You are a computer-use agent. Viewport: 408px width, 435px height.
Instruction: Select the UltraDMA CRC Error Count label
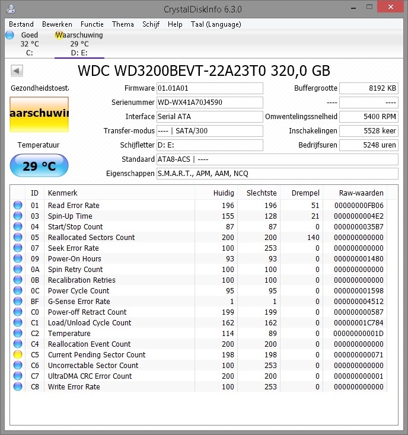pyautogui.click(x=90, y=376)
